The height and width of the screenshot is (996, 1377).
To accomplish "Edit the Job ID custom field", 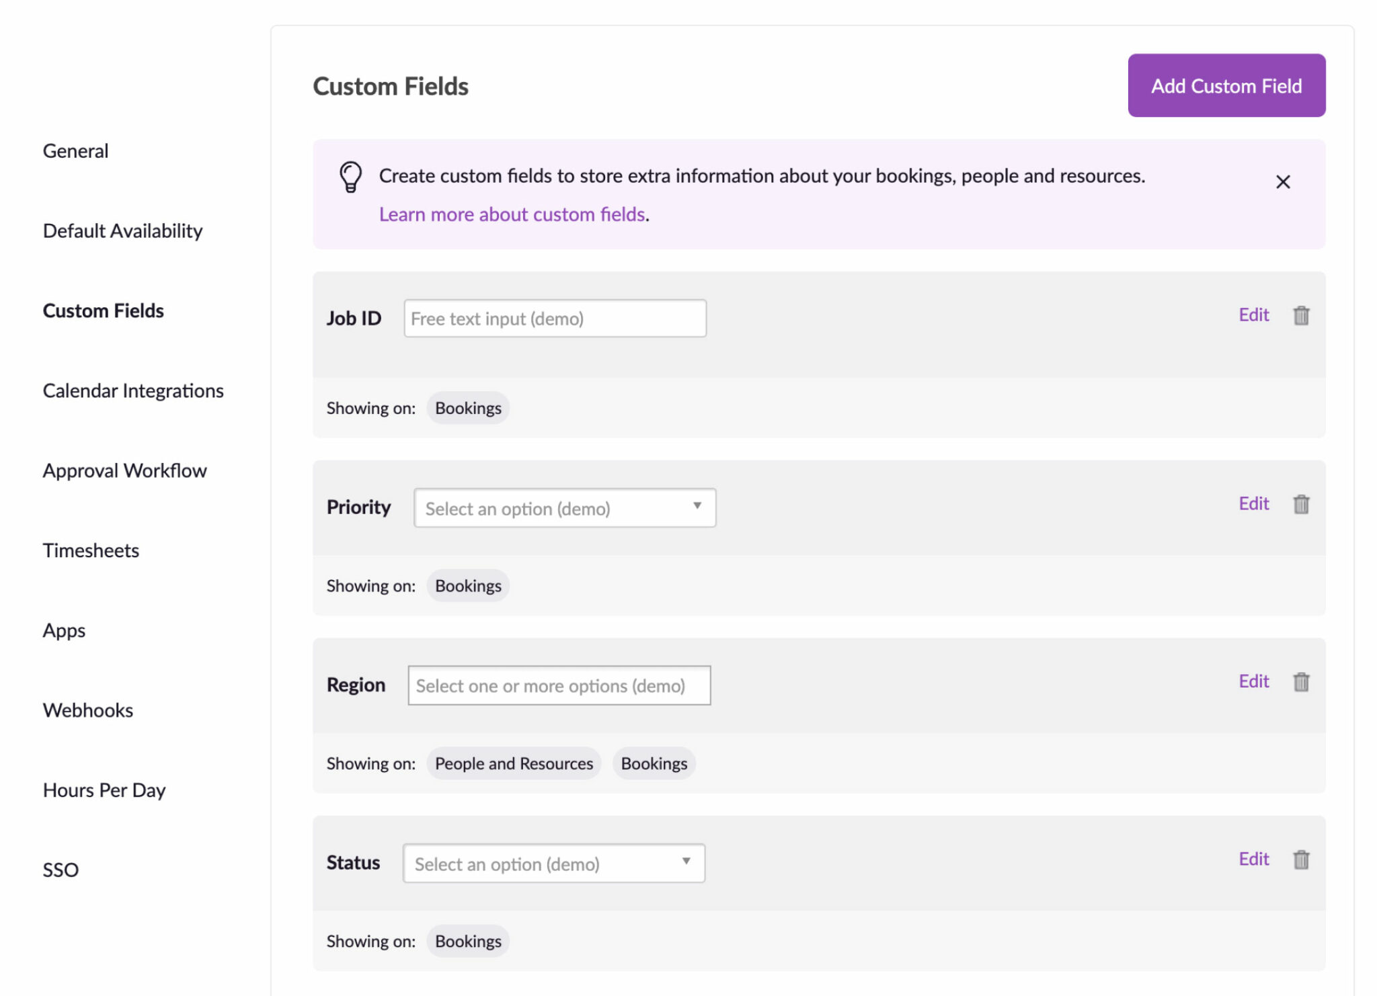I will tap(1253, 315).
